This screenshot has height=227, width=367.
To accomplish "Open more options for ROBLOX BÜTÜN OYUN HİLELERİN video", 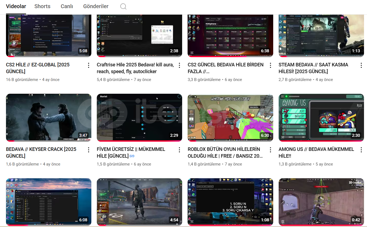I will click(270, 150).
